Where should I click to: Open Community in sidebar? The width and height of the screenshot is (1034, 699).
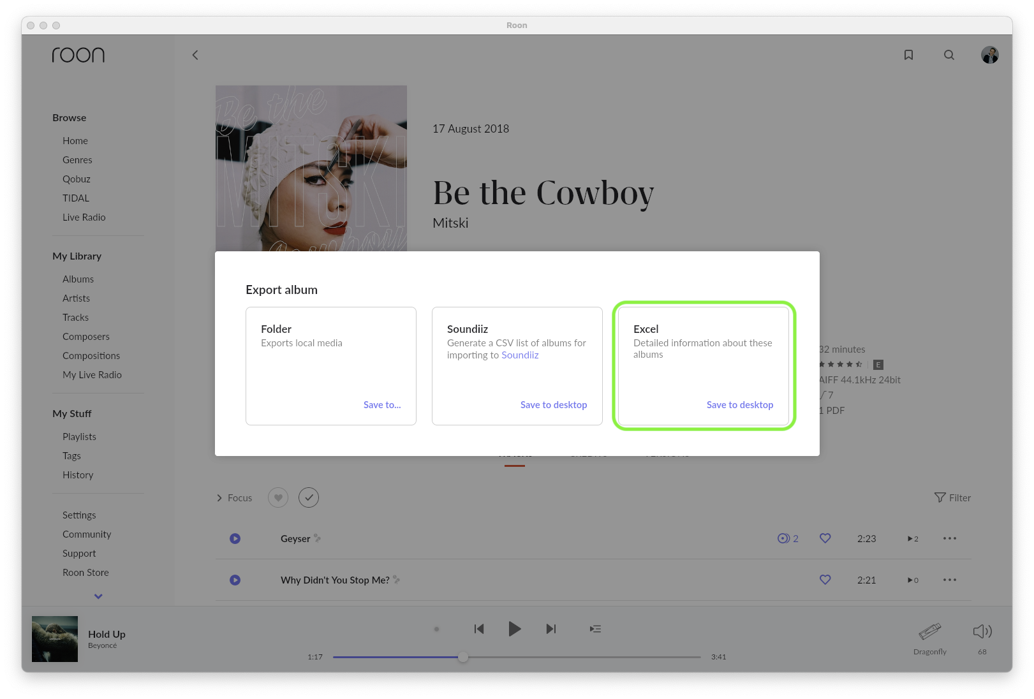pos(87,534)
